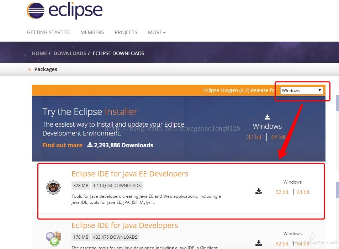The image size is (339, 249).
Task: Click the Windows label in Java Developers row
Action: (292, 234)
